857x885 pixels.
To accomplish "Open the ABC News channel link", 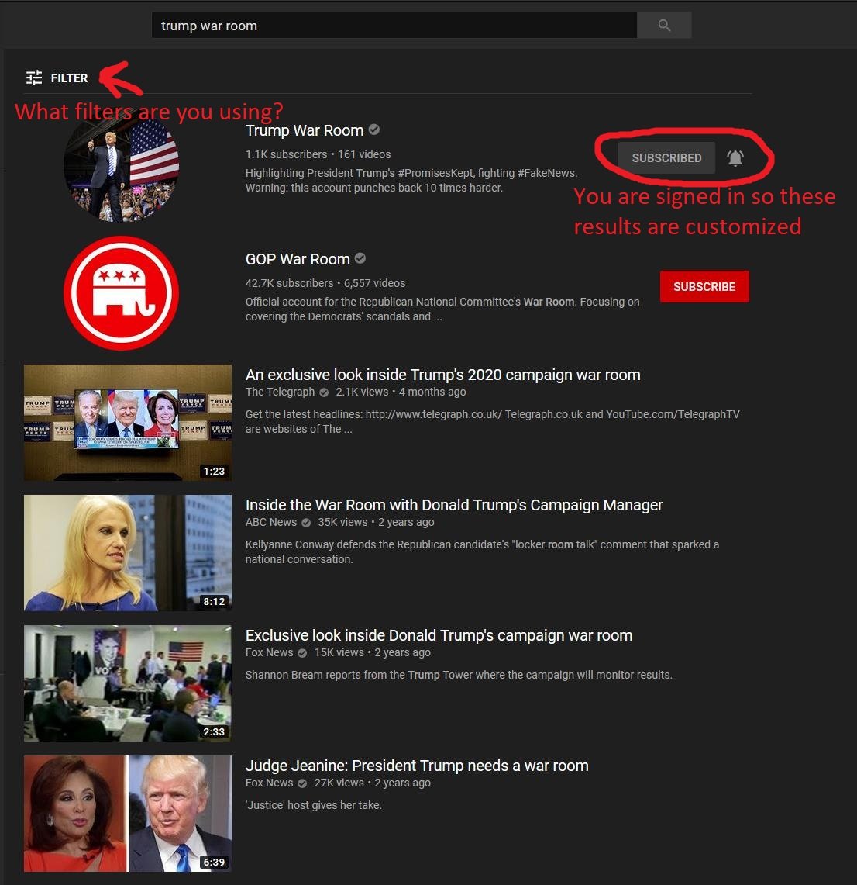I will click(270, 522).
